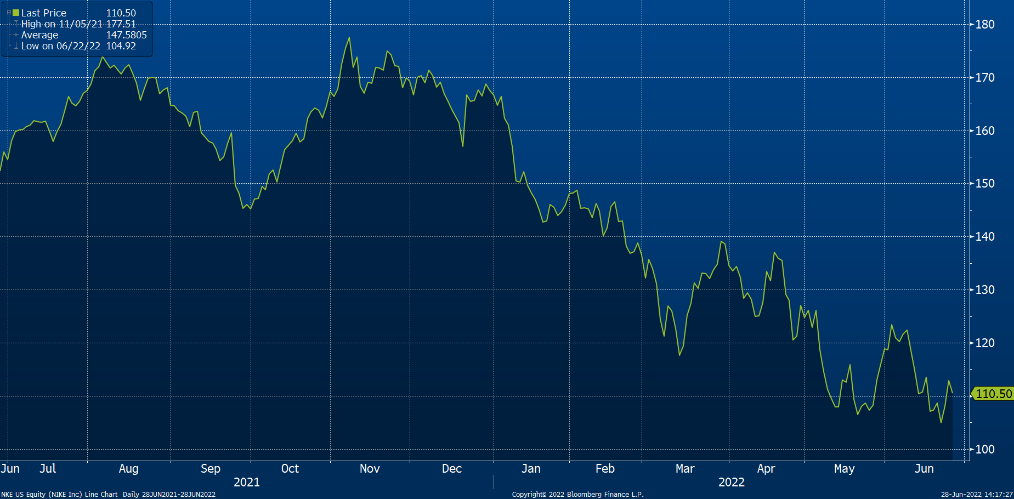
Task: Select the 'Average' legend label
Action: click(x=39, y=35)
